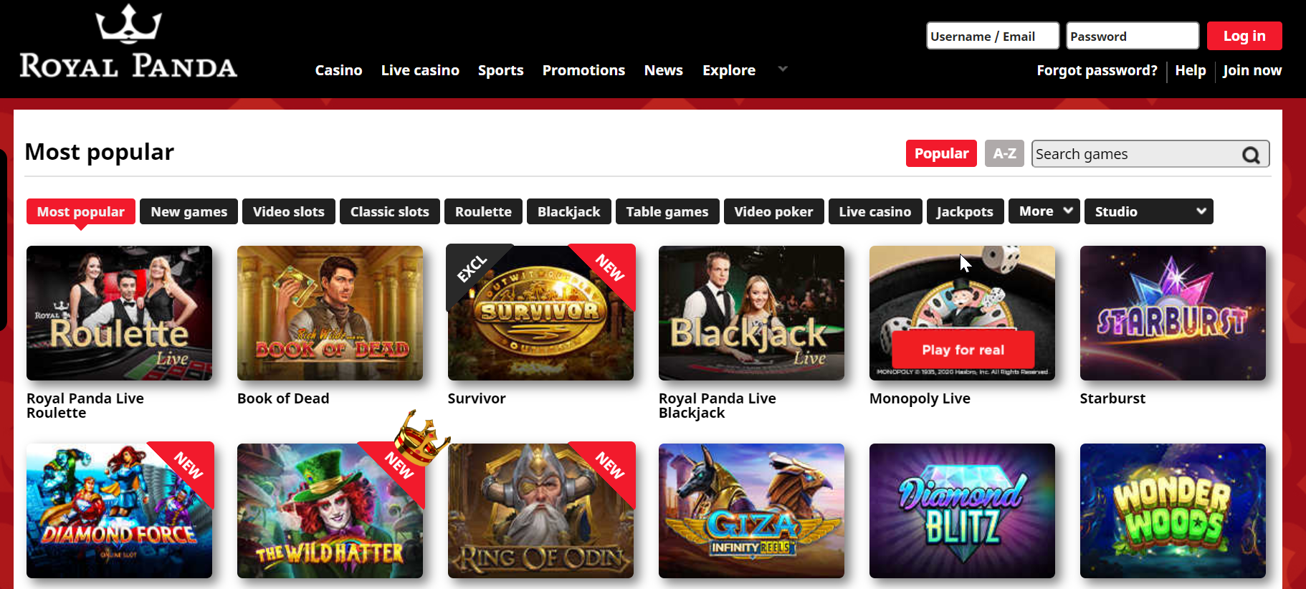Launch the Survivor game tile
The image size is (1306, 589).
click(540, 313)
